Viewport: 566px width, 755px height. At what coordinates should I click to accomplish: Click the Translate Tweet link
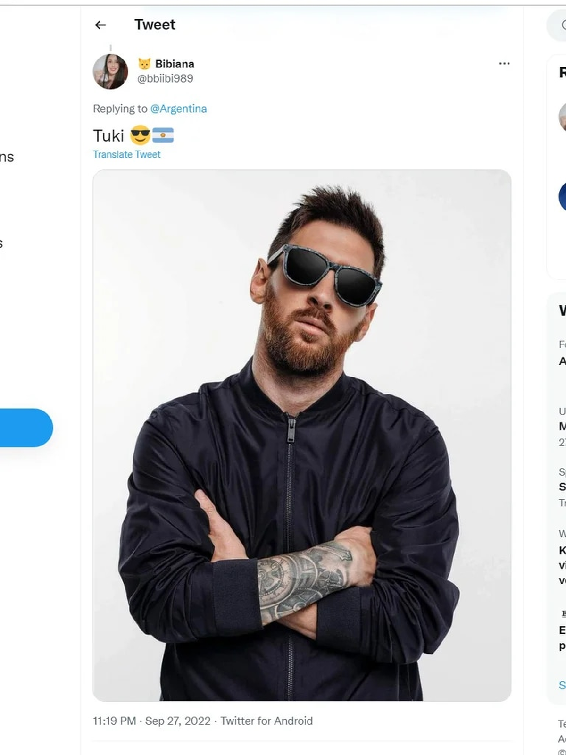[126, 155]
